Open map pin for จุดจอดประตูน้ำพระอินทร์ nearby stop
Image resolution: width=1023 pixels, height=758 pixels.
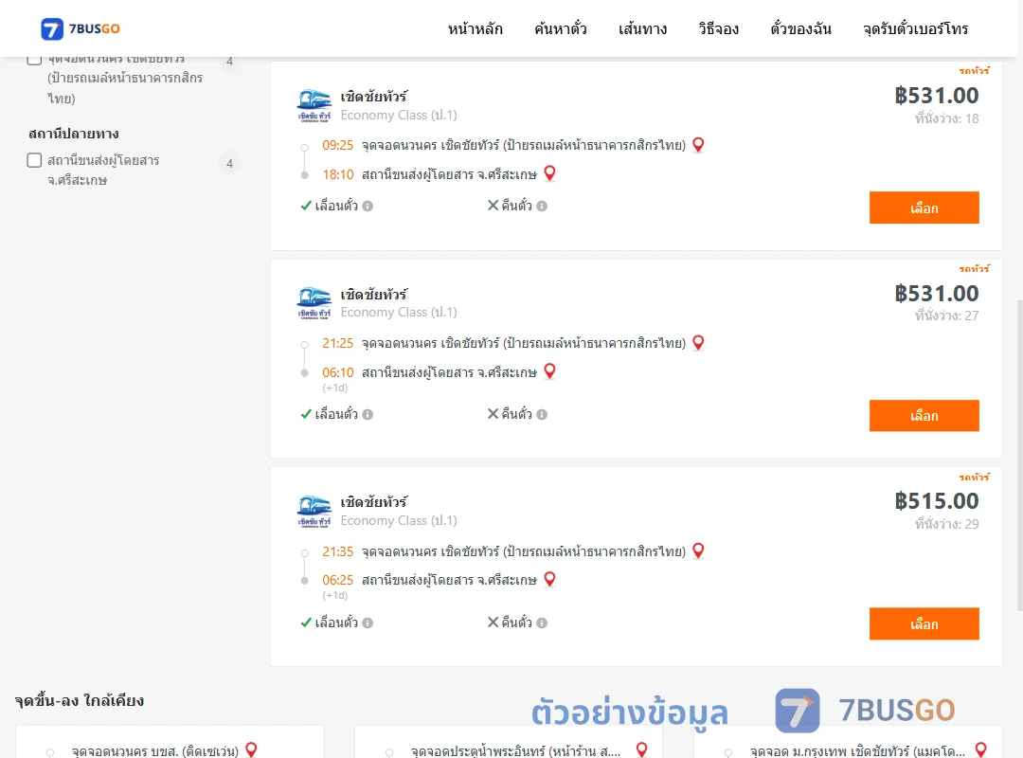[x=642, y=750]
